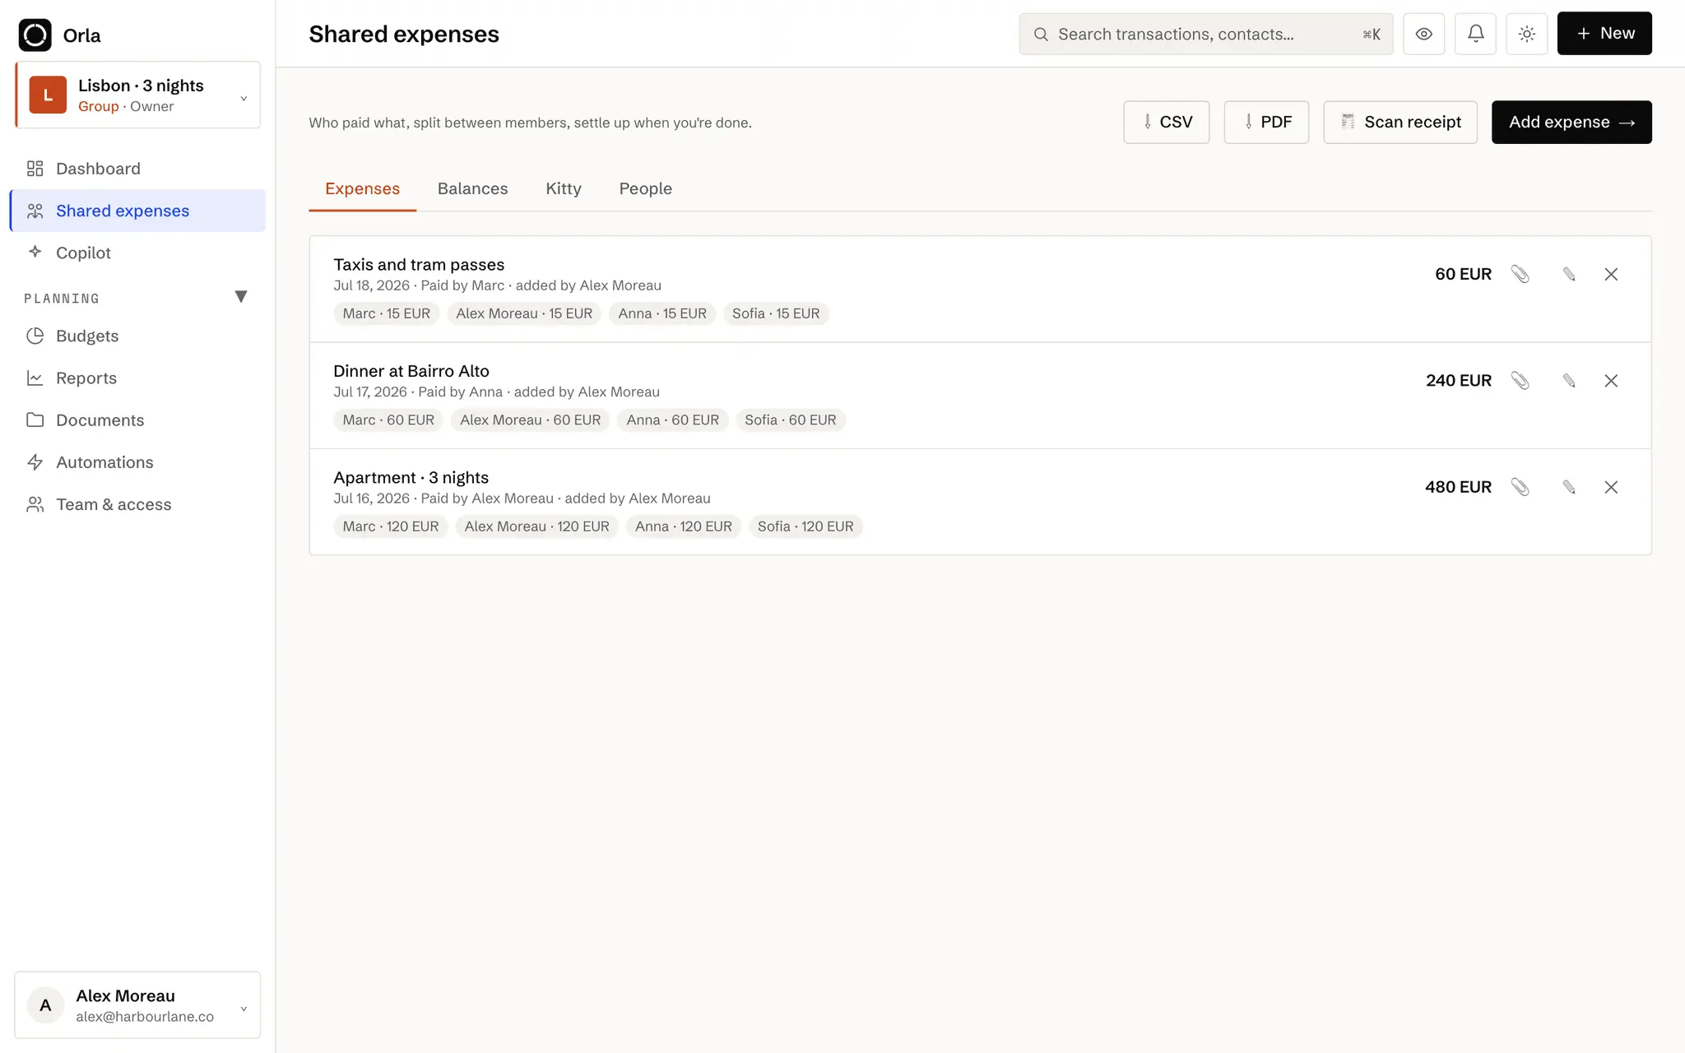Attach receipt to Dinner at Bairro Alto
This screenshot has width=1685, height=1053.
pyautogui.click(x=1520, y=380)
